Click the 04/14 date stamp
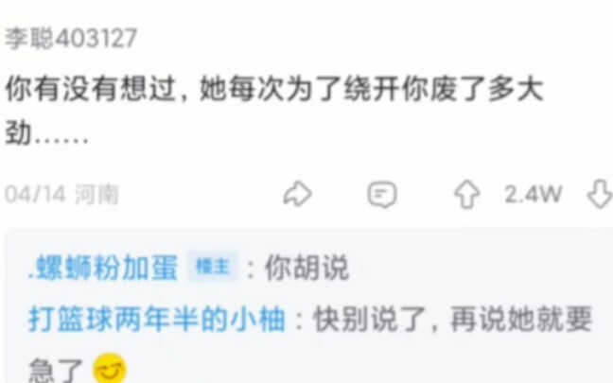The height and width of the screenshot is (383, 613). [35, 194]
